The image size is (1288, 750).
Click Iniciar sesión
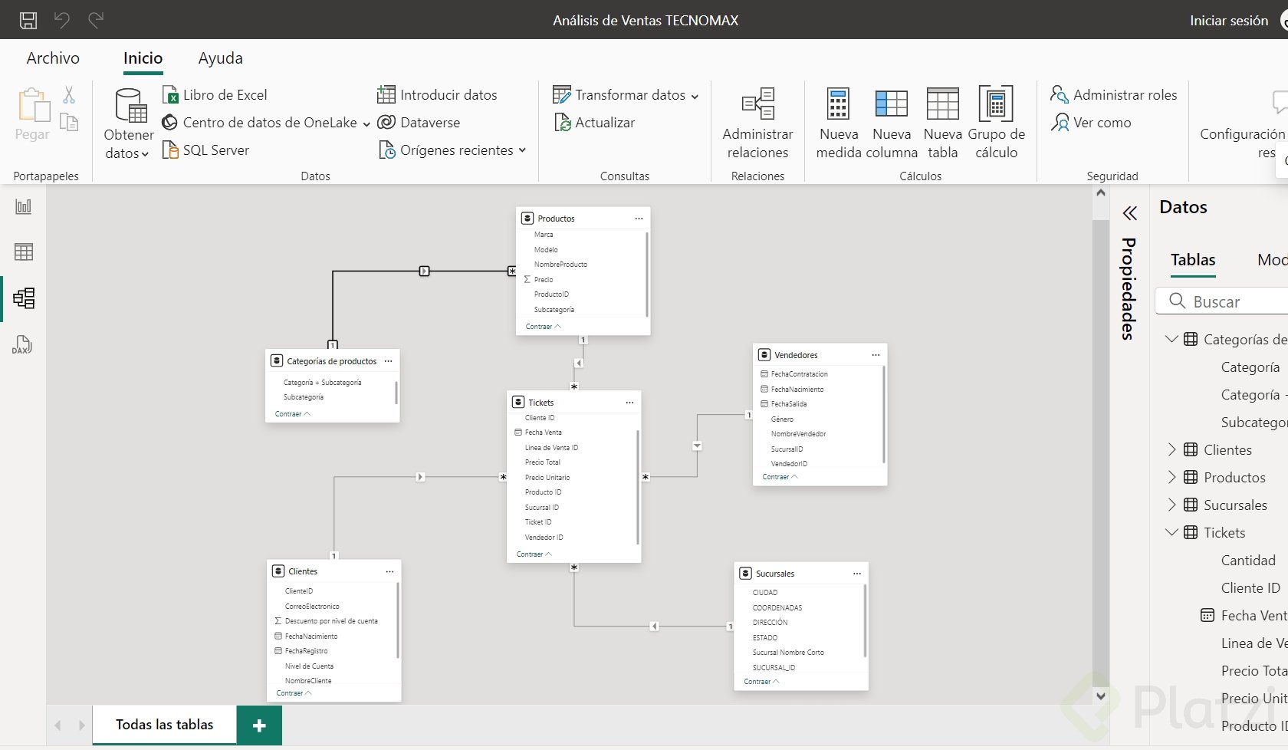pyautogui.click(x=1228, y=21)
